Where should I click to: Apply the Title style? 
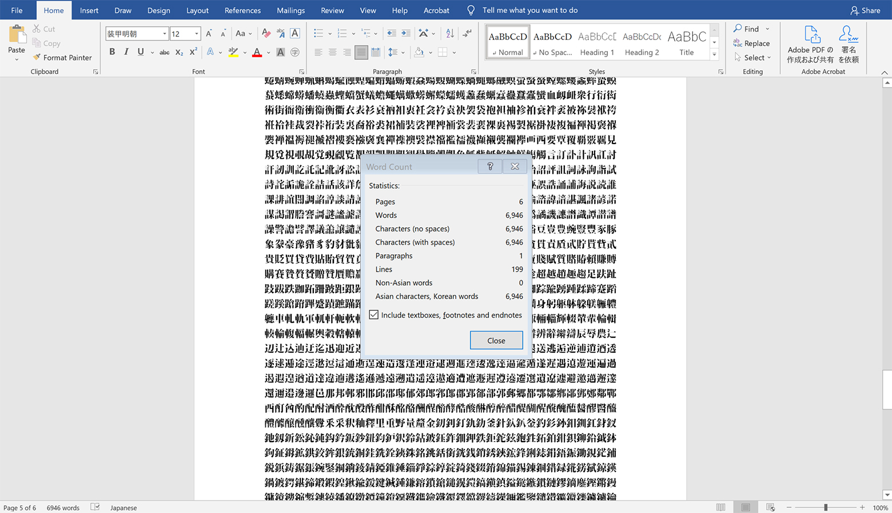(x=686, y=42)
